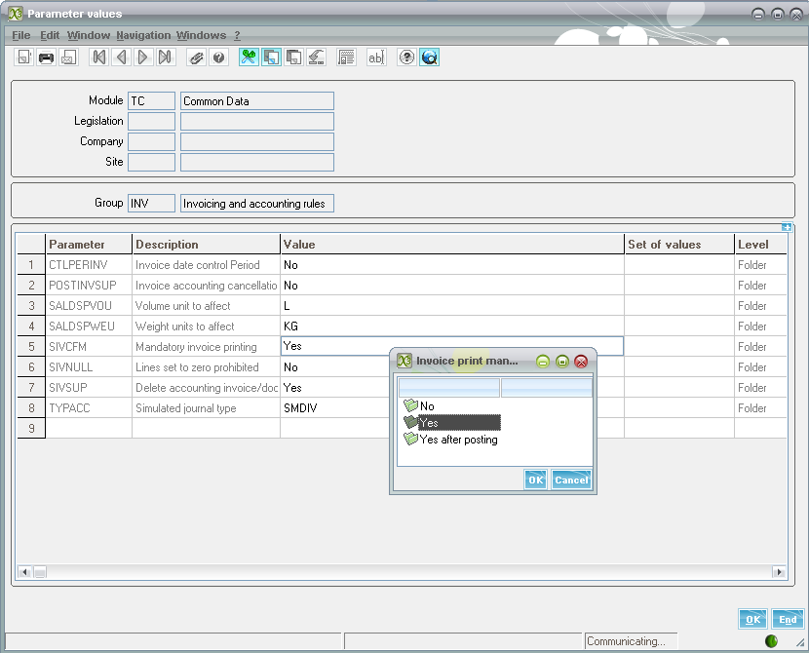Click the popup's left filter field
This screenshot has width=809, height=653.
coord(449,387)
